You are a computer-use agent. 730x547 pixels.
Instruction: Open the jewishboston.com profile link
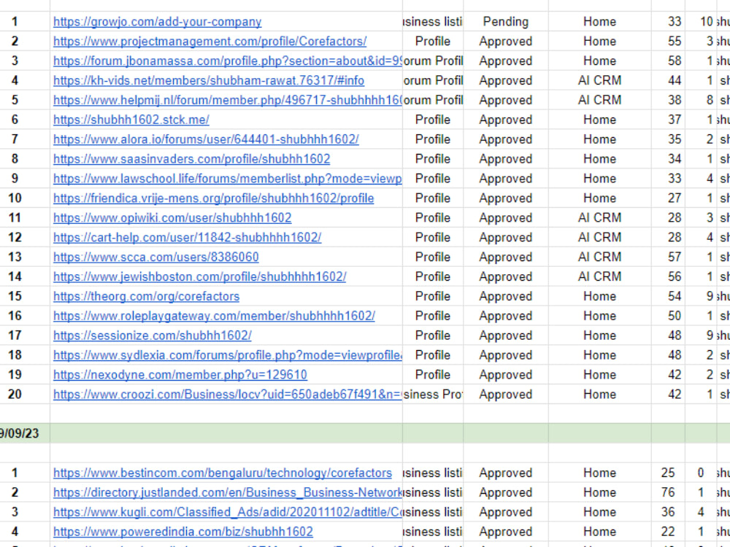pos(199,276)
